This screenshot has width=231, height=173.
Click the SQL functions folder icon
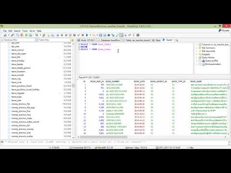200,48
